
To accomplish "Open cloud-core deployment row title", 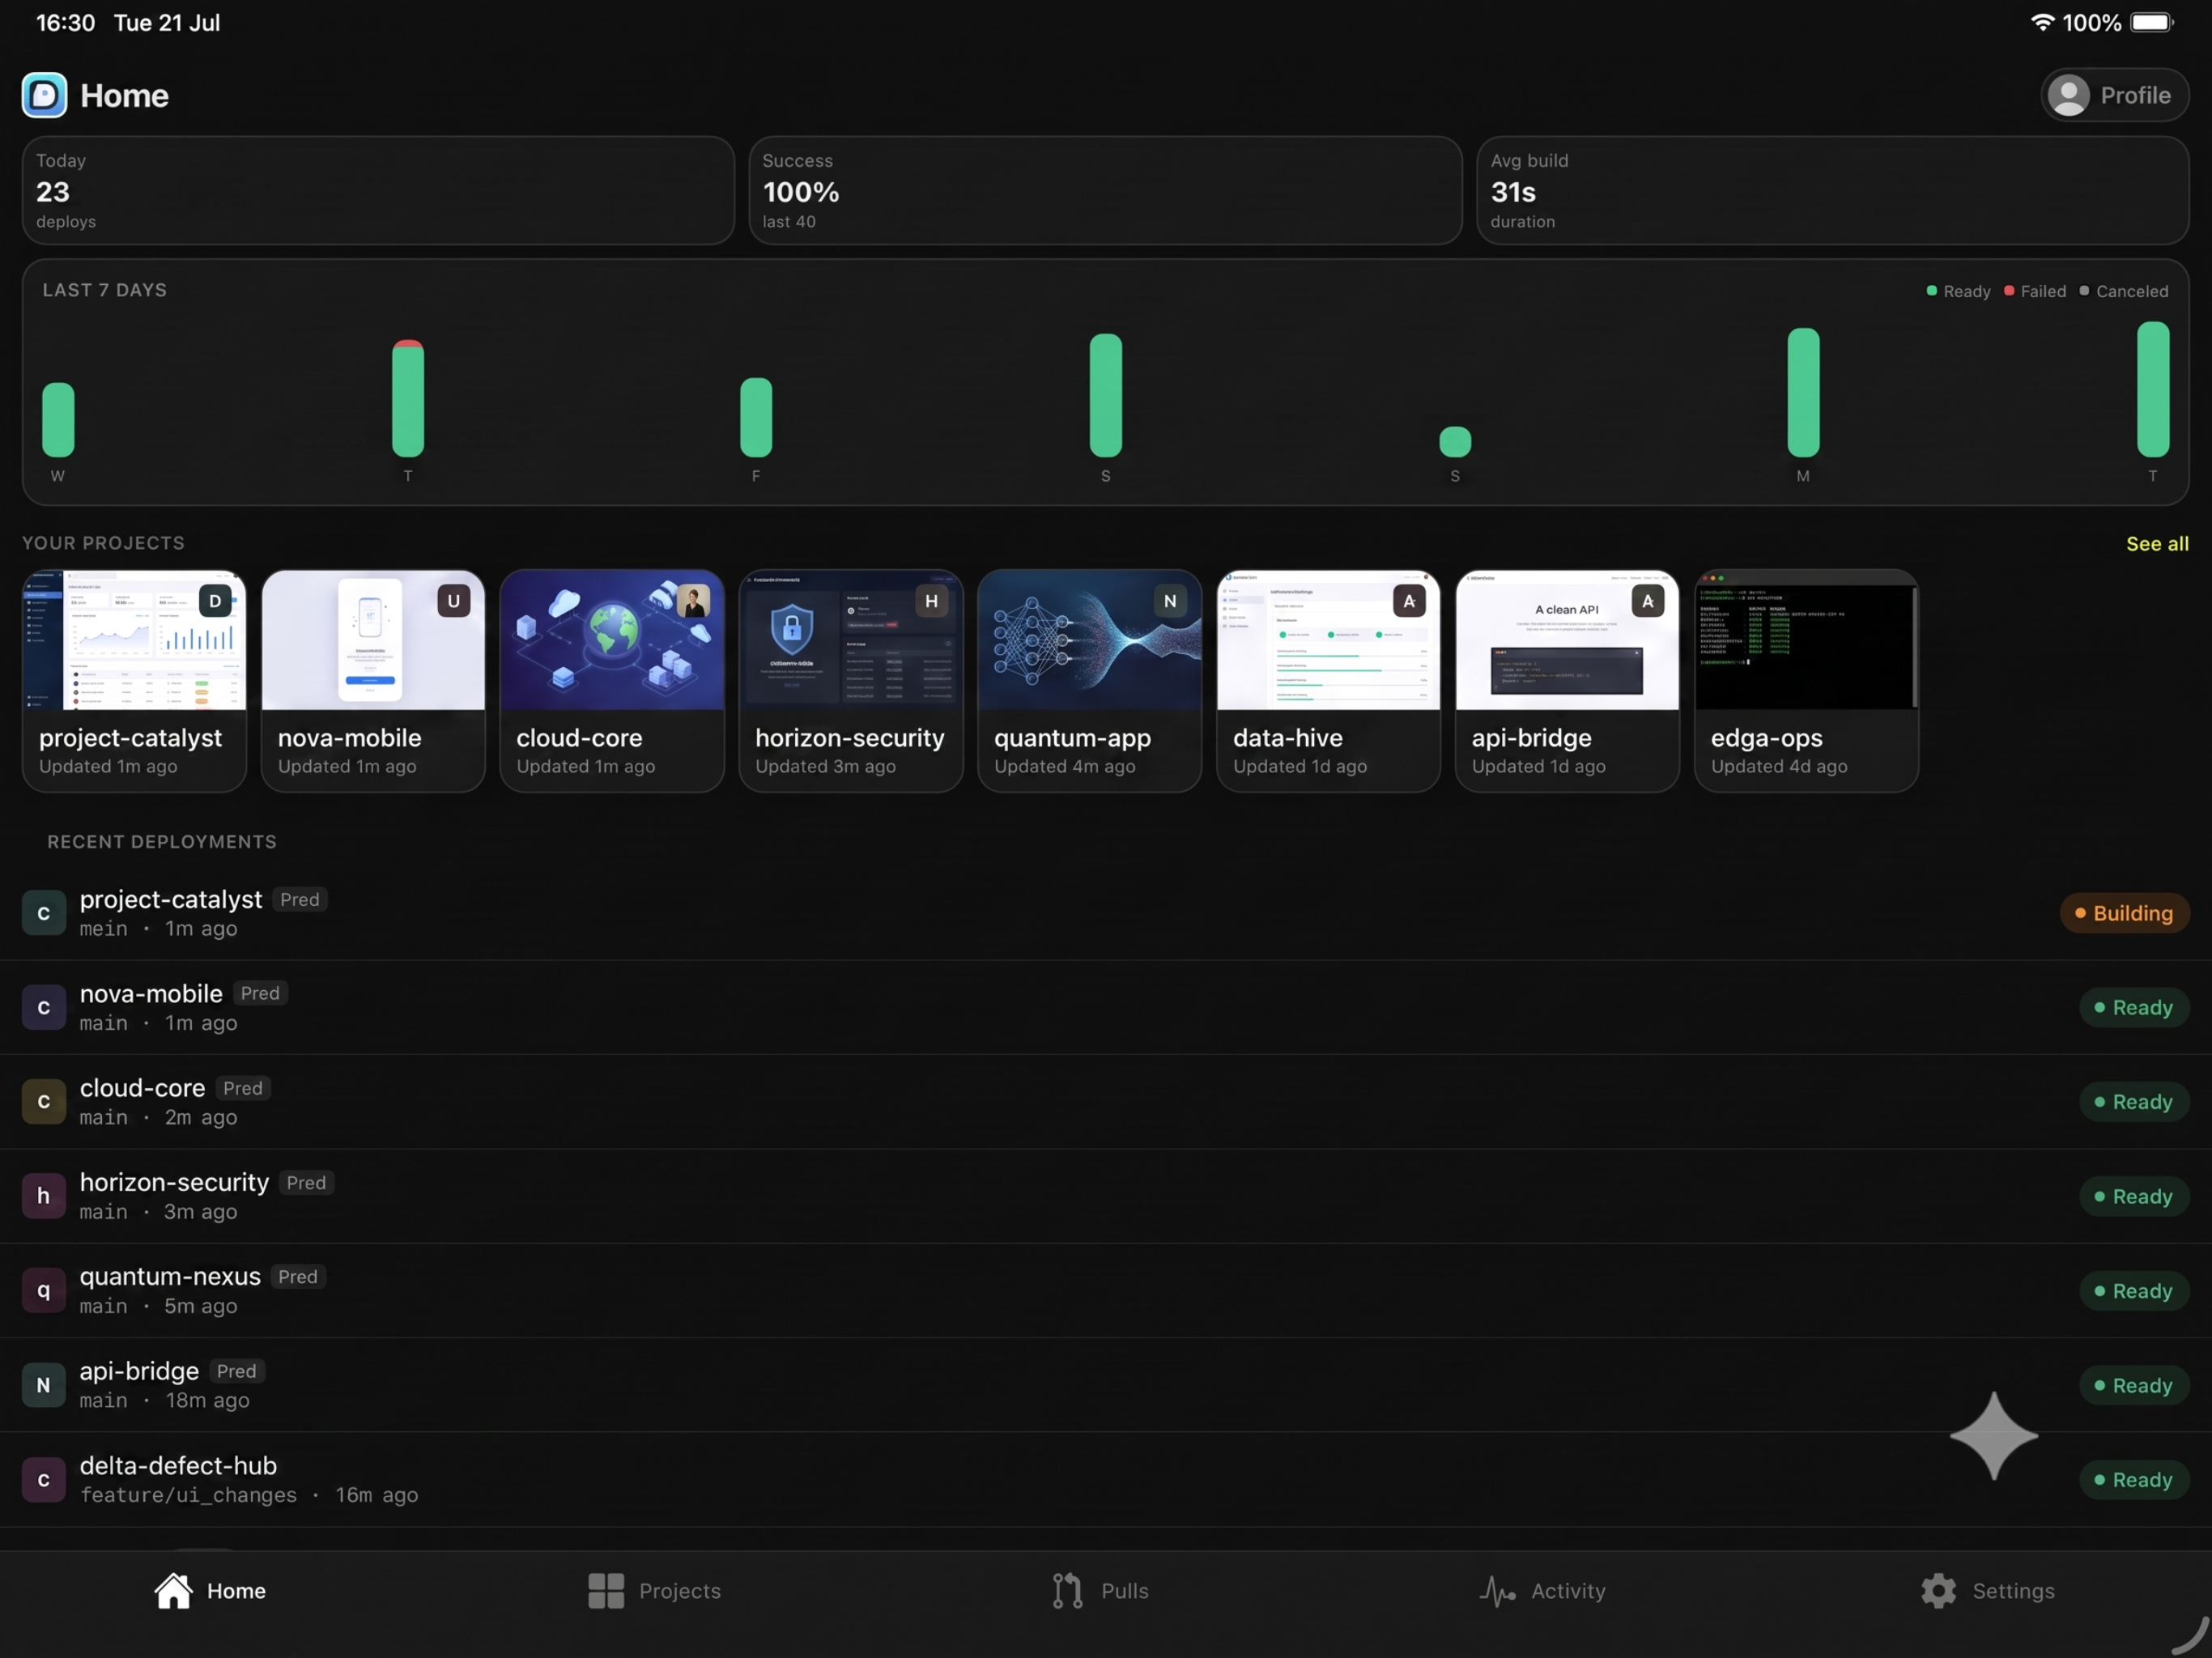I will (x=143, y=1088).
